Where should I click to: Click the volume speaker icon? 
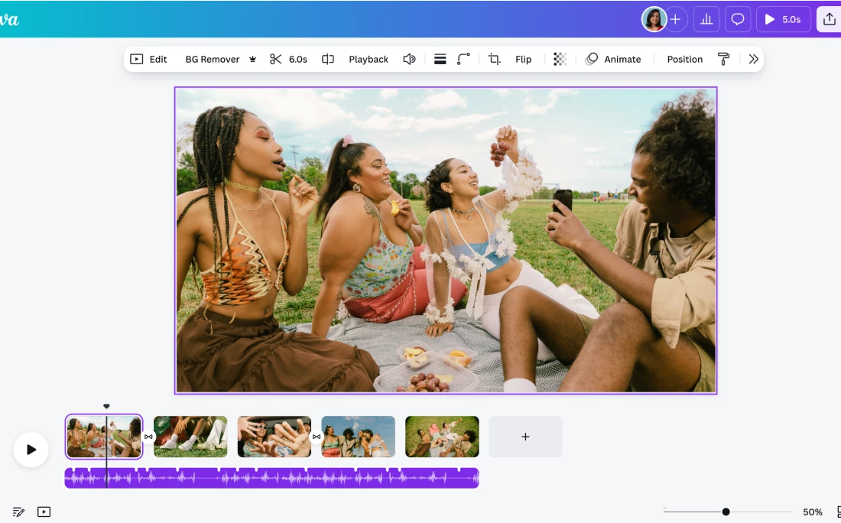click(409, 59)
